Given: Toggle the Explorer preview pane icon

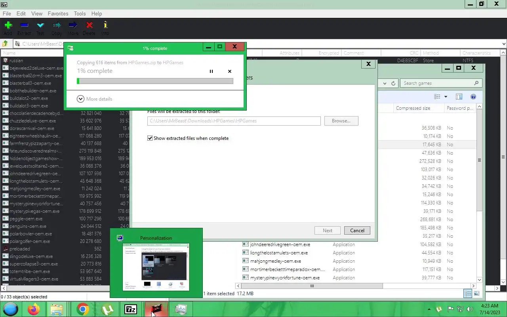Looking at the screenshot, I should (459, 97).
